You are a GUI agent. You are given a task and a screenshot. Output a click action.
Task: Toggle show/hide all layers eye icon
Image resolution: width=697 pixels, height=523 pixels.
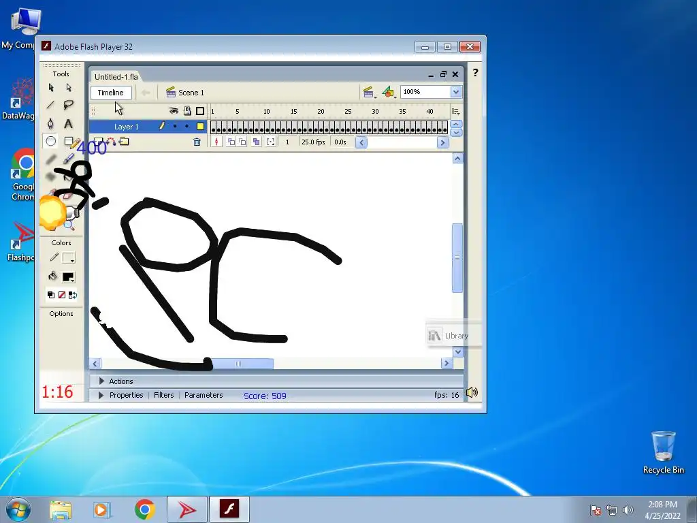tap(174, 111)
